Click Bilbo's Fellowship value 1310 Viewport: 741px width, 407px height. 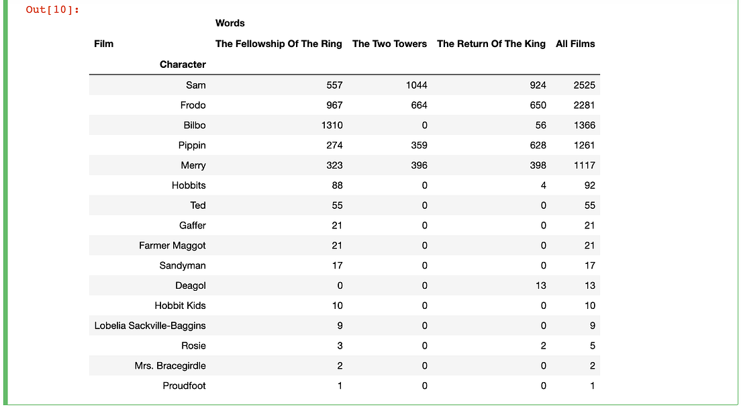332,126
